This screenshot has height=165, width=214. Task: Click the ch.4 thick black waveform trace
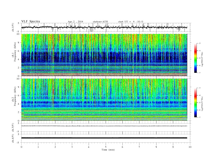104,138
